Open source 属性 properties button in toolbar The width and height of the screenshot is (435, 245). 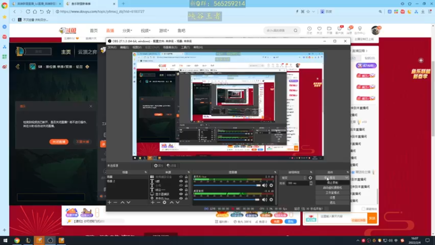[159, 166]
